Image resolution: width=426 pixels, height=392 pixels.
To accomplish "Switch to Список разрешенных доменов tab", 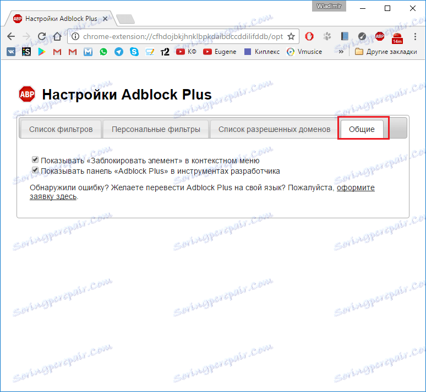I will point(274,129).
